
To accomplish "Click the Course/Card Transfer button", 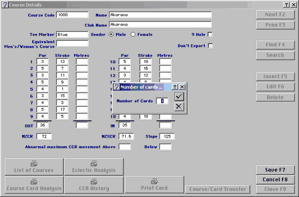I will click(x=218, y=189).
